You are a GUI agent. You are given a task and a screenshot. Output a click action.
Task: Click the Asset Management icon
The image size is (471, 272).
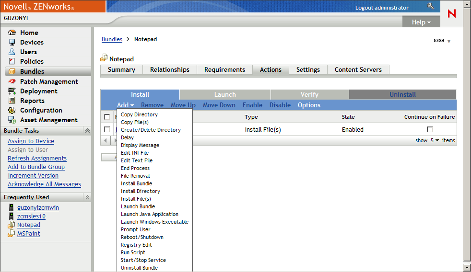click(12, 120)
